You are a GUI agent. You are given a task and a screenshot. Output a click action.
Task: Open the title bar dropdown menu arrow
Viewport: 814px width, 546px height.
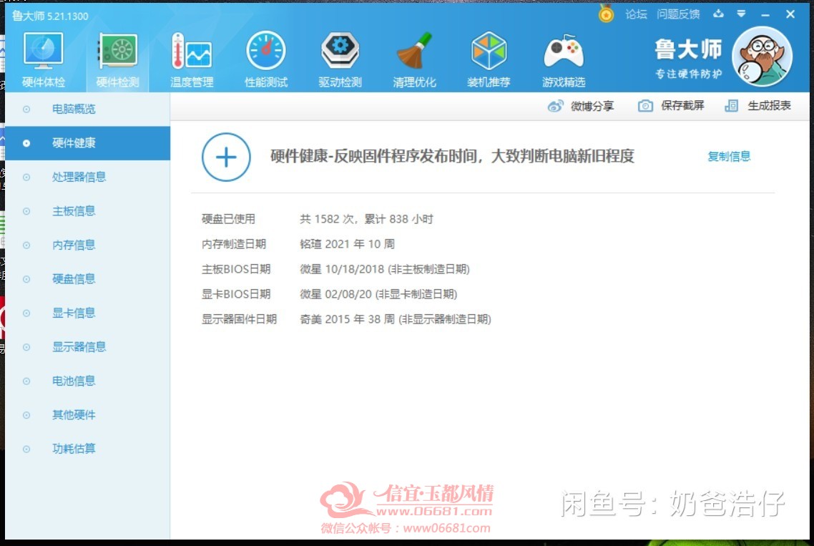coord(741,14)
